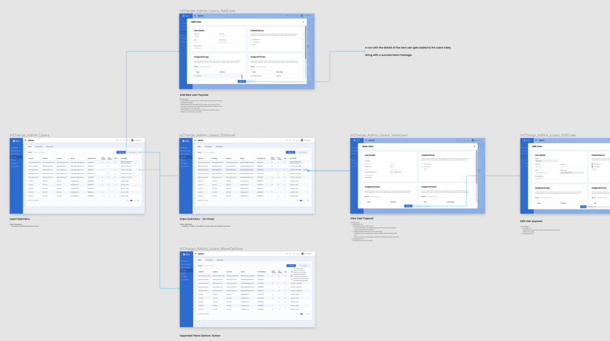Toggle the first Enabled Menus checkbox in Edit User popover
Screen dimensions: 610x341
pyautogui.click(x=592, y=164)
